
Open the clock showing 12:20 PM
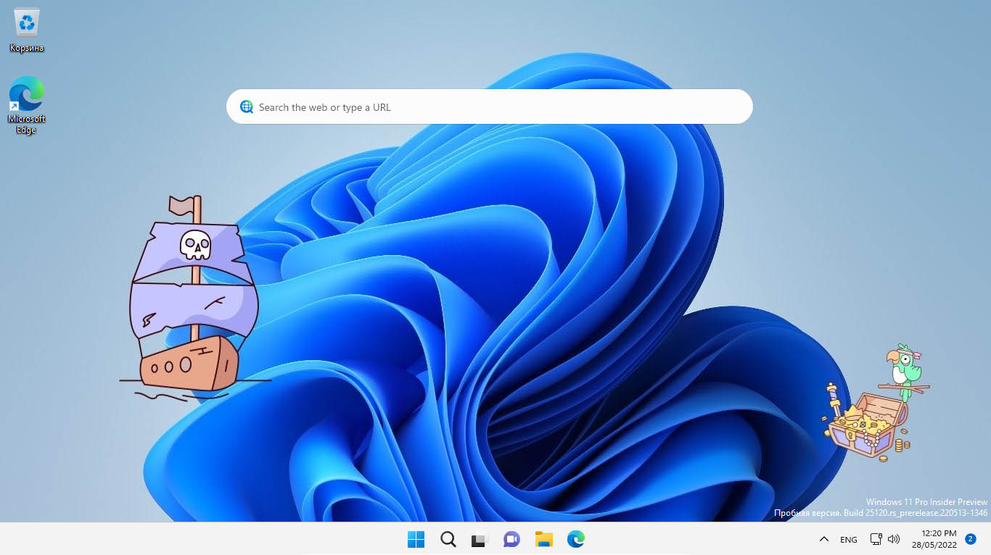click(934, 539)
